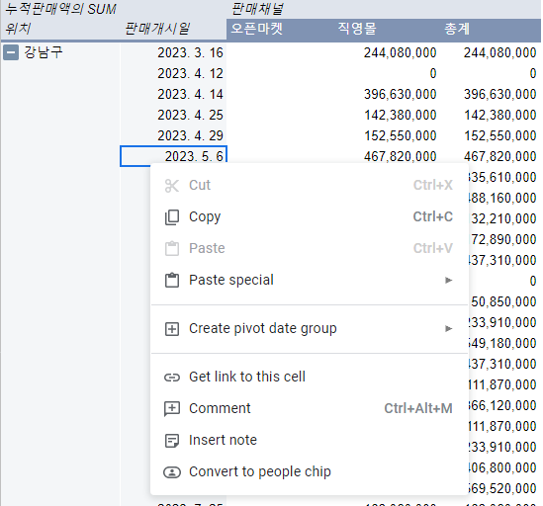This screenshot has height=506, width=543.
Task: Select the date cell 2023. 5. 6
Action: 173,156
